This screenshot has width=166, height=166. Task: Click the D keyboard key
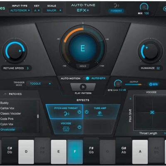(26, 152)
